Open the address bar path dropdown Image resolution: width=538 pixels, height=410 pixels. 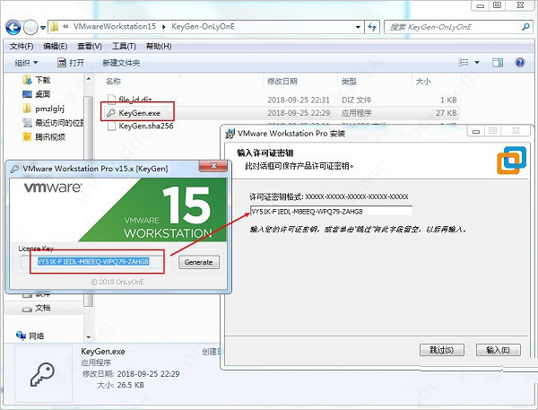tap(358, 27)
